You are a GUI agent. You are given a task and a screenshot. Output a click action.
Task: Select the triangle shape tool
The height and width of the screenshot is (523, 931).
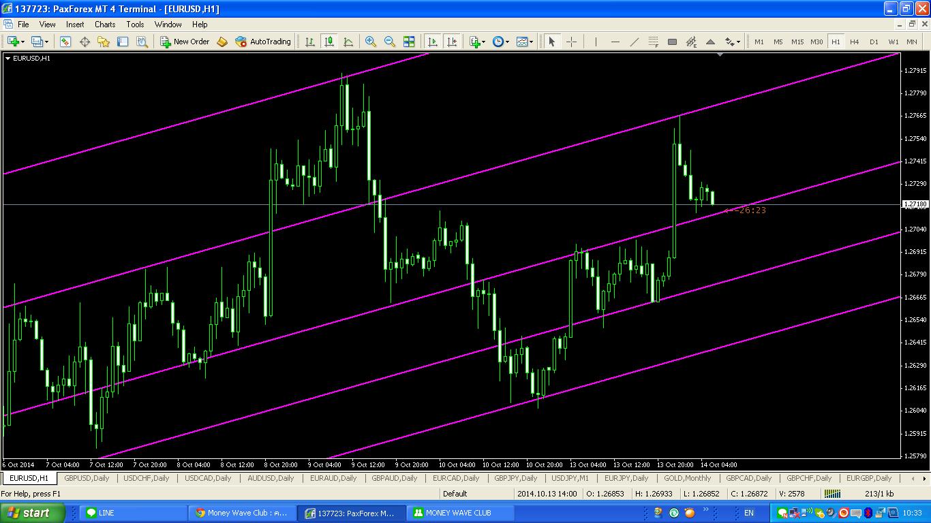point(710,42)
